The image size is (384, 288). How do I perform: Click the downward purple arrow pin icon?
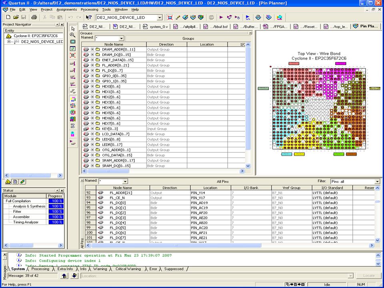click(x=73, y=64)
